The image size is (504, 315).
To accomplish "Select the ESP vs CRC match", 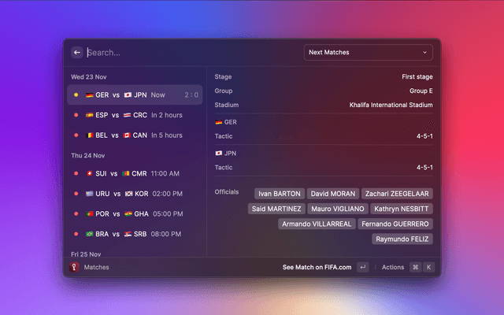I will (x=135, y=115).
